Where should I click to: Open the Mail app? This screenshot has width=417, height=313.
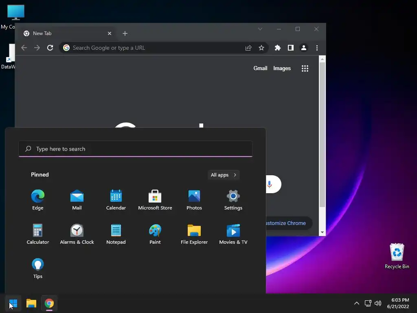[x=77, y=200]
